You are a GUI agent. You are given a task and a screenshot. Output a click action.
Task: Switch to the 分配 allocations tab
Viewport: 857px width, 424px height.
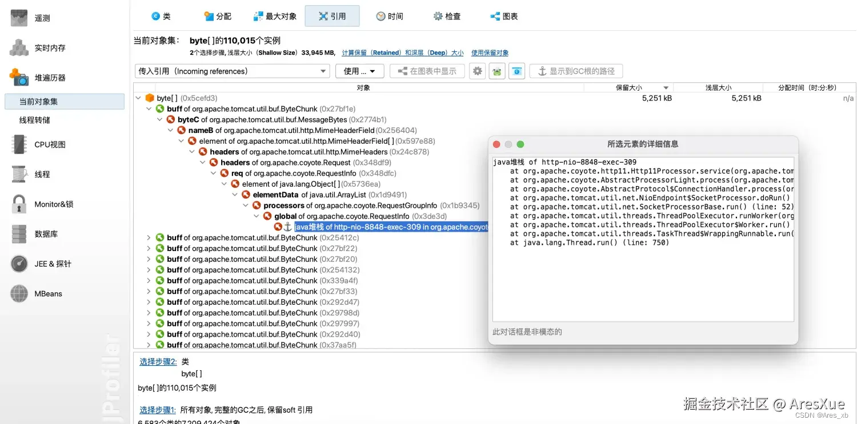coord(218,16)
